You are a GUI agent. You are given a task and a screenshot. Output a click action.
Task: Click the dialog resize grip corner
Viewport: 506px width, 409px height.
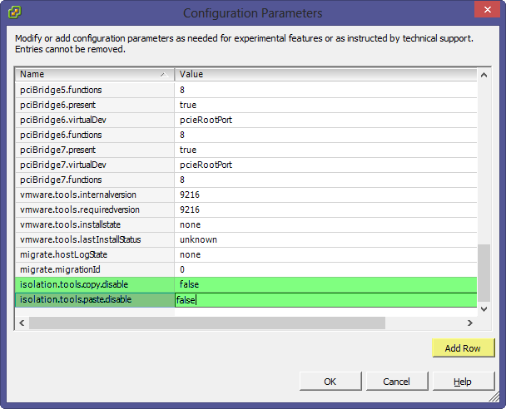494,397
